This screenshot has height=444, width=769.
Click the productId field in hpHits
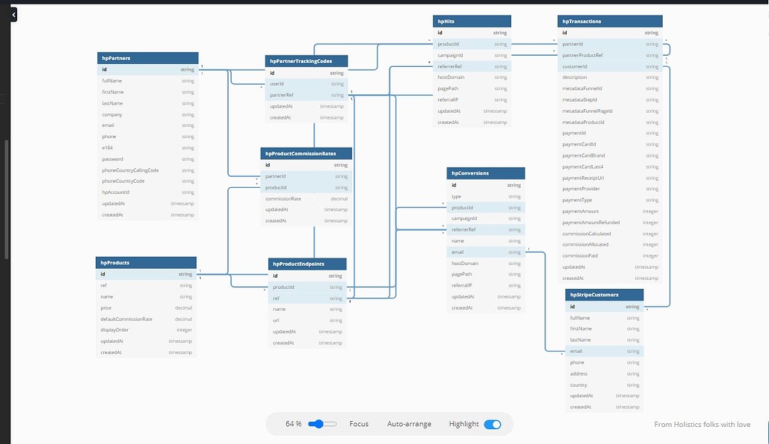471,44
